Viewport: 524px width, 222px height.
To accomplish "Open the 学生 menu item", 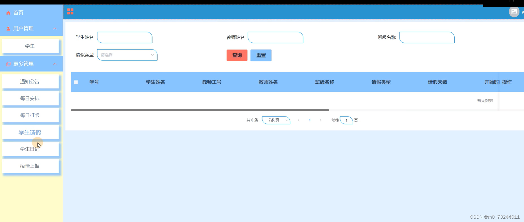I will point(30,46).
